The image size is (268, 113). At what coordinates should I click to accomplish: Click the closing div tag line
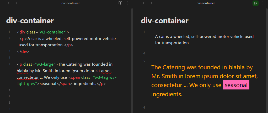(x=23, y=52)
